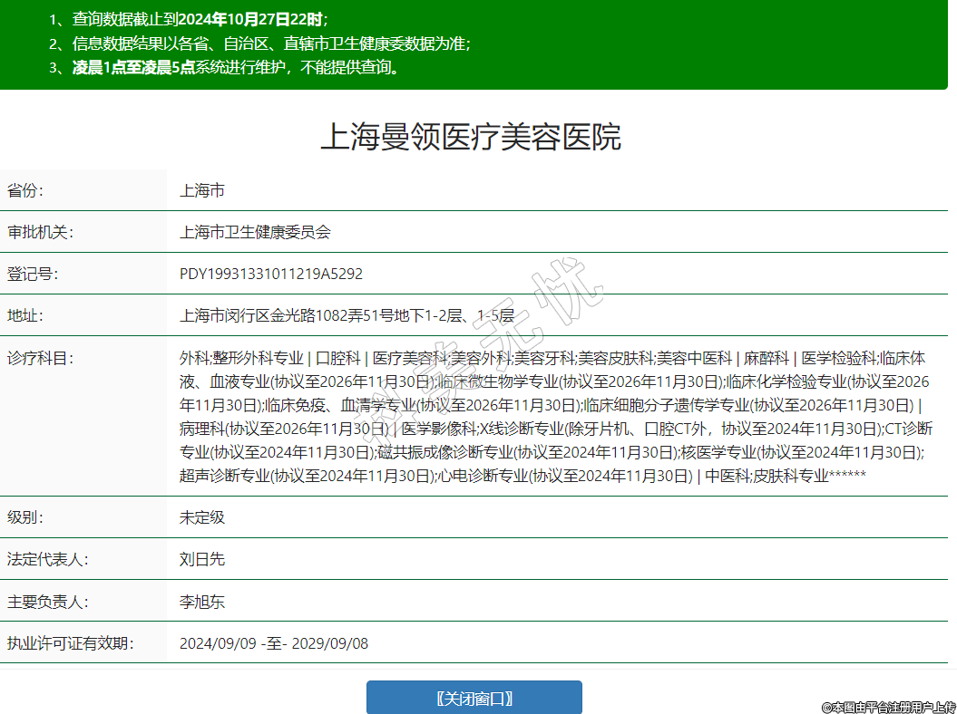Click the province value 上海市

201,190
